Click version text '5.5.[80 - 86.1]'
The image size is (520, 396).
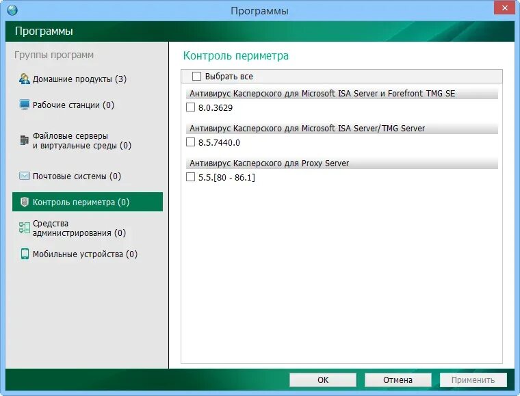(227, 178)
